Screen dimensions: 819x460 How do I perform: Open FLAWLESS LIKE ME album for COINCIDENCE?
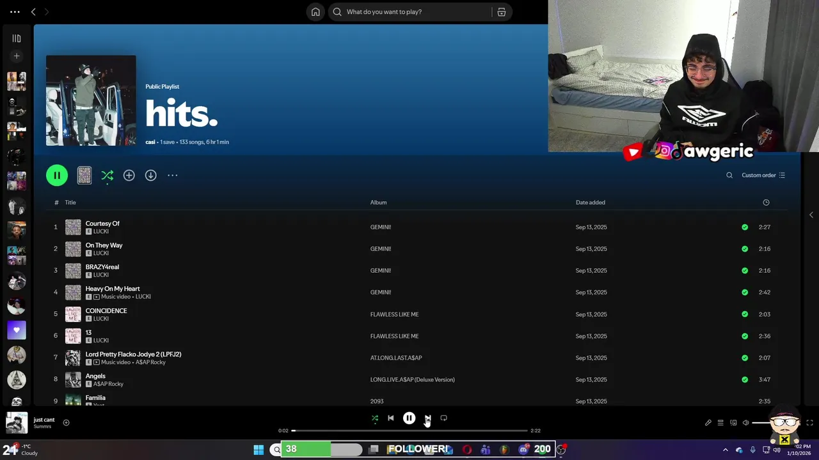(x=394, y=314)
